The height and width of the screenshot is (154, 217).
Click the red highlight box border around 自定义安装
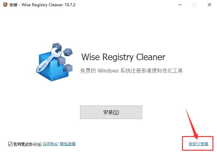[x=198, y=136]
